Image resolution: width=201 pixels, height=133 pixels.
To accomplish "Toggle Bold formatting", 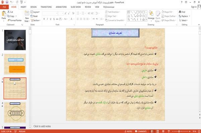I will point(44,19).
